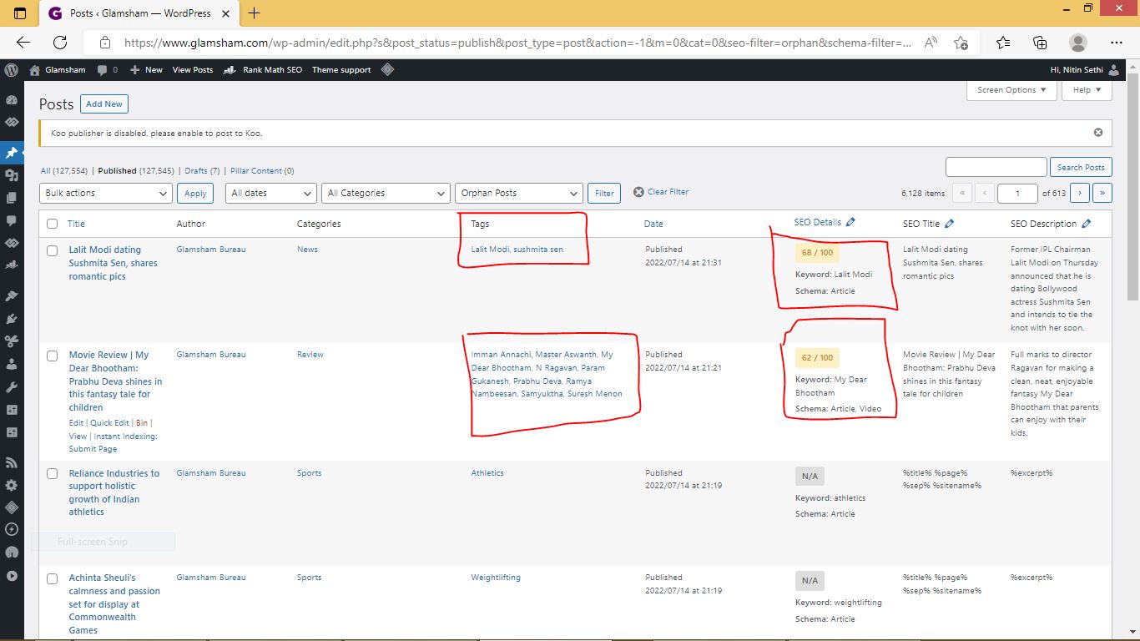Viewport: 1140px width, 641px height.
Task: Click the play circle sidebar icon
Action: (12, 575)
